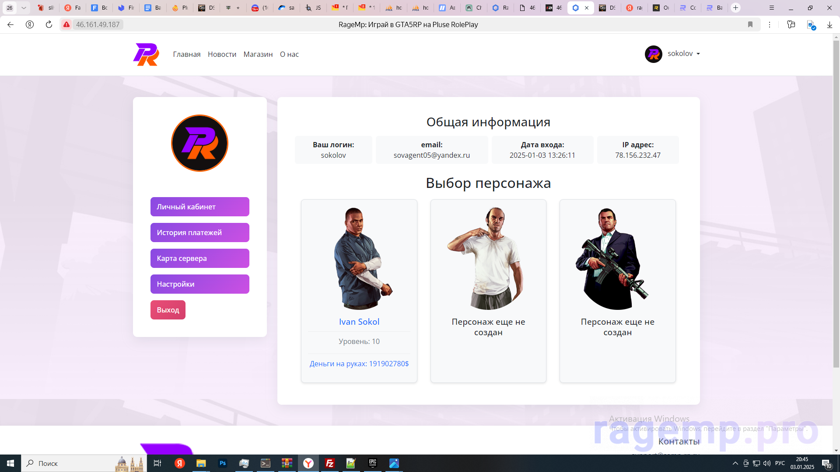Screen dimensions: 840x472
Task: Open the volume control in system tray
Action: (x=767, y=463)
